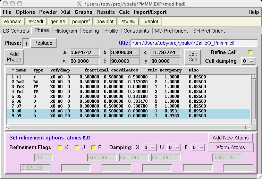Viewport: 262px width, 179px height.
Task: Select highlighted atom row O9
Action: [128, 116]
